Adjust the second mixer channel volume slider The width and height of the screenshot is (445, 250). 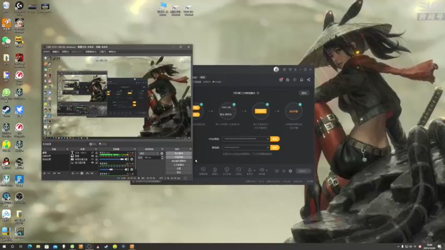[x=112, y=169]
